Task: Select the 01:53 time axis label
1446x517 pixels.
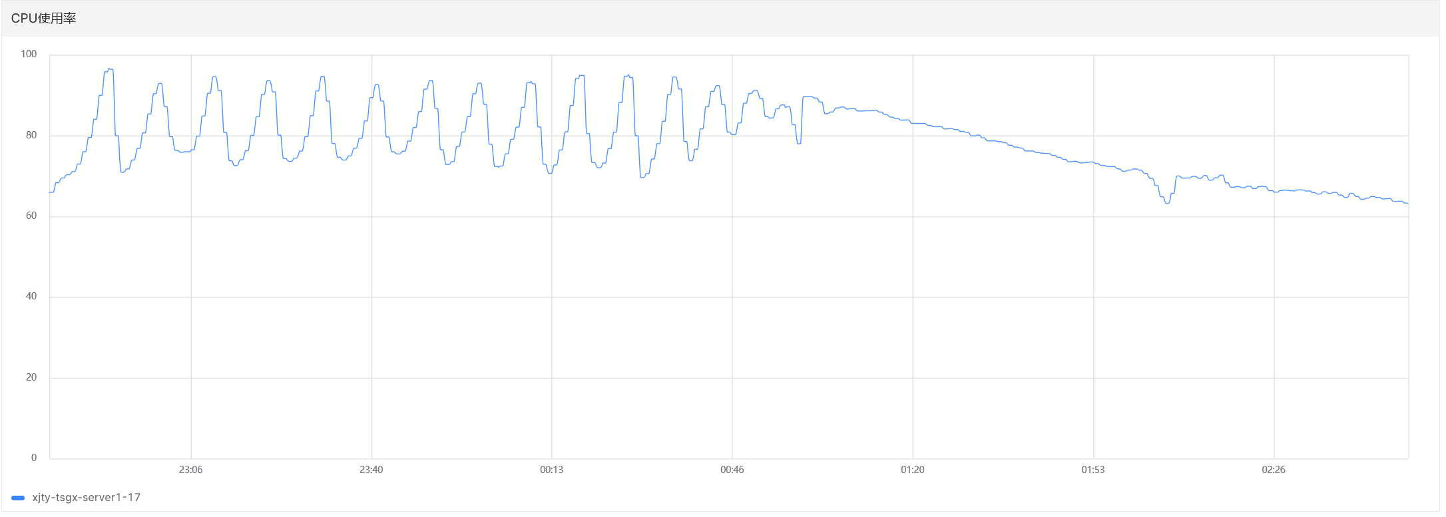Action: coord(1092,470)
